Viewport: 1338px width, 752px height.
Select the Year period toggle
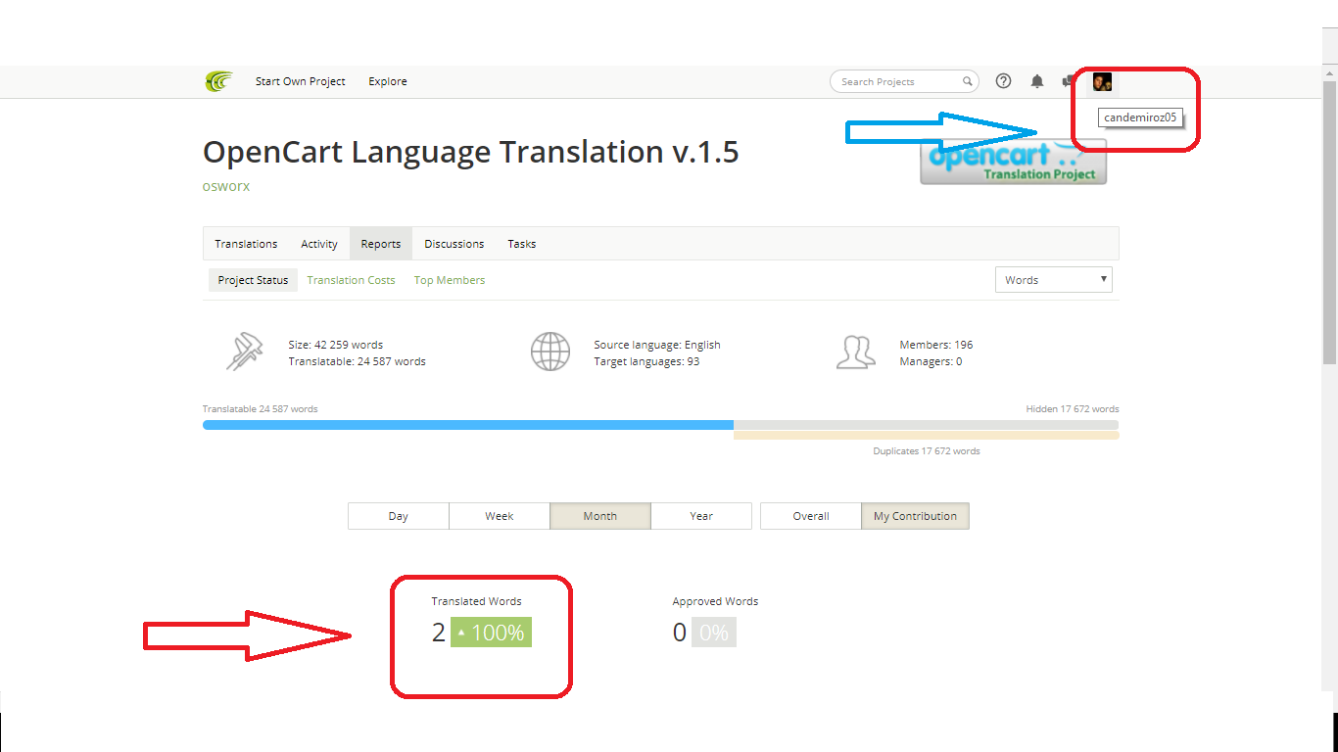pos(701,516)
